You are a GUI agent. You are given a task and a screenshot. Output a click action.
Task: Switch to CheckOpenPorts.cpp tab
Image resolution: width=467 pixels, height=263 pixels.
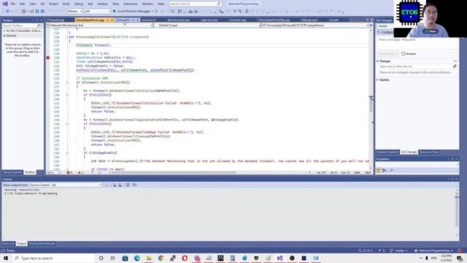90,20
